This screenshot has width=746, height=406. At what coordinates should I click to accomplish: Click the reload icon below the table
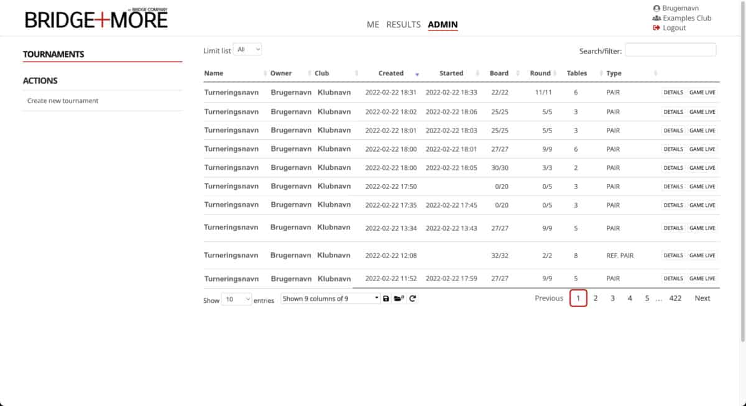(413, 298)
